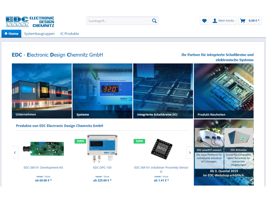This screenshot has width=266, height=200.
Task: Open the EDC-SM101 Development-Kit link
Action: click(43, 167)
